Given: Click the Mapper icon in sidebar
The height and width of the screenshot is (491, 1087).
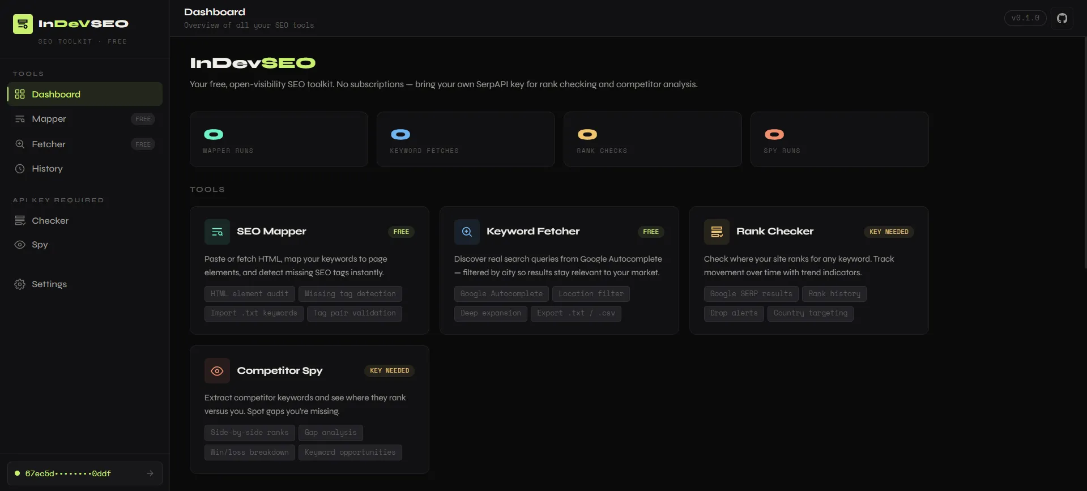Looking at the screenshot, I should 20,119.
